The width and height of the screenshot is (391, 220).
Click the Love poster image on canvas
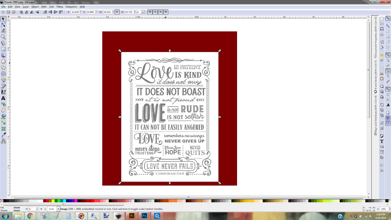[x=170, y=117]
